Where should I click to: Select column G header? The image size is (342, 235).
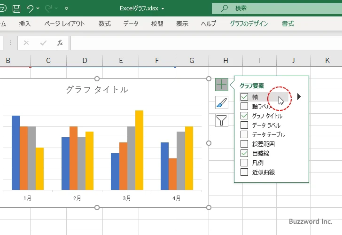(192, 61)
